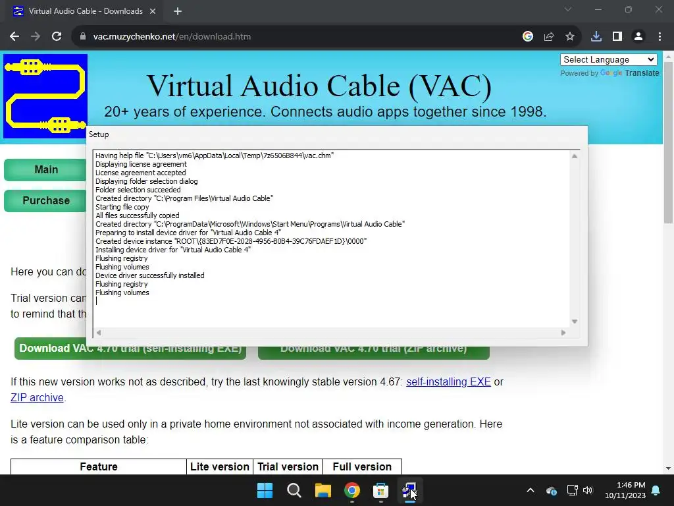This screenshot has width=674, height=506.
Task: Click the 'Trial version' table header
Action: 288,467
